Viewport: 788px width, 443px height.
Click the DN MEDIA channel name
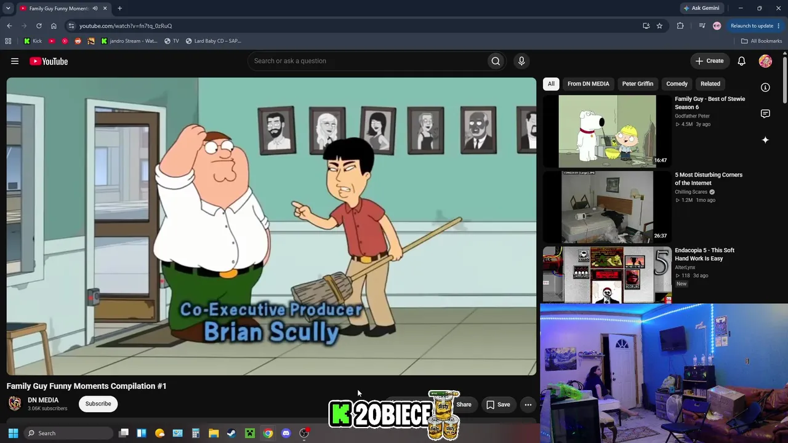point(43,400)
